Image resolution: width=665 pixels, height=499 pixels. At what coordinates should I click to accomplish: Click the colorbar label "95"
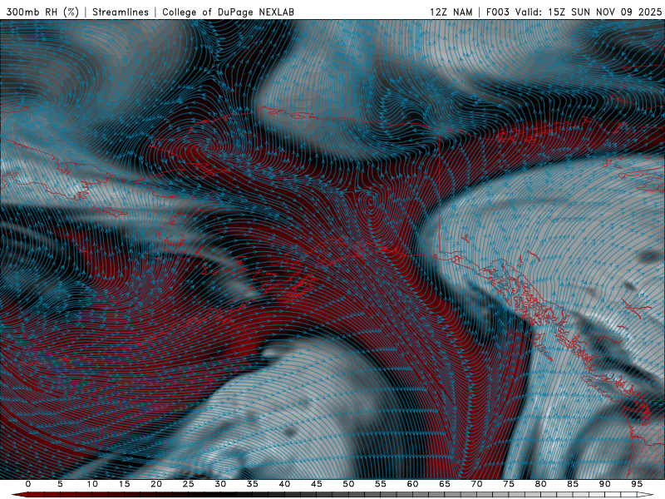pos(637,484)
